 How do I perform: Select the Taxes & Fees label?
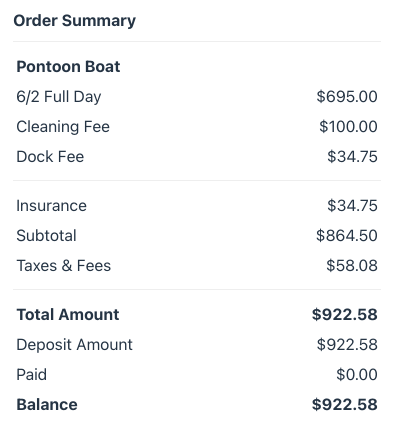(x=63, y=265)
